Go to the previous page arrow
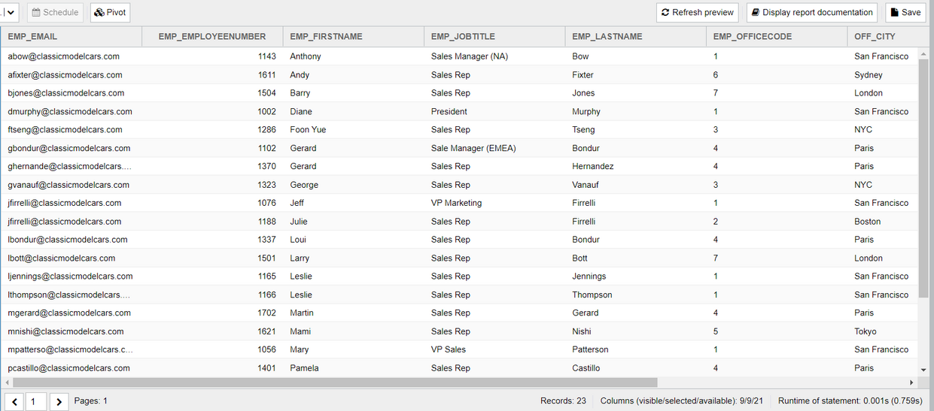The image size is (934, 411). pos(16,402)
